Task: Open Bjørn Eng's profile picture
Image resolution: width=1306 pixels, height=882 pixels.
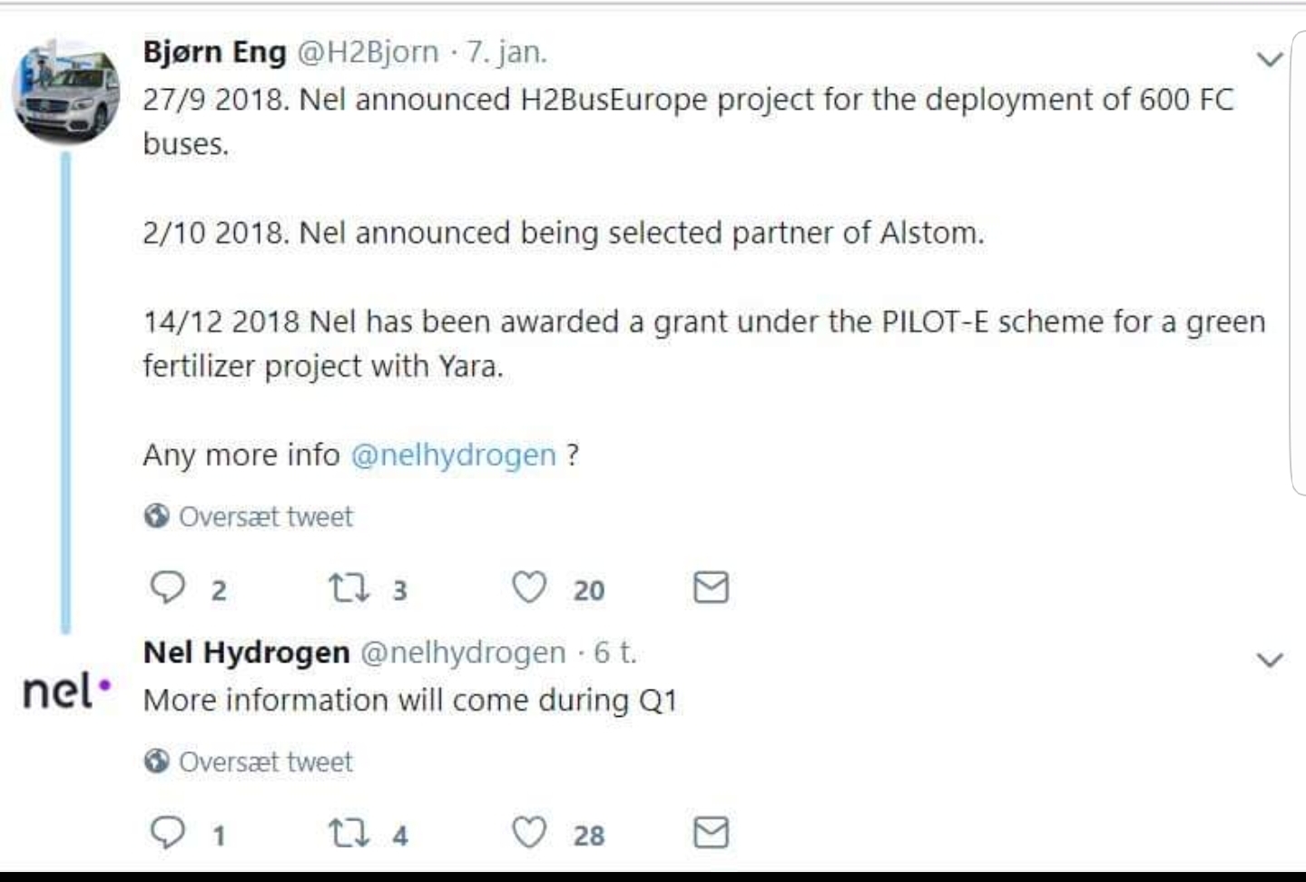Action: [x=65, y=92]
